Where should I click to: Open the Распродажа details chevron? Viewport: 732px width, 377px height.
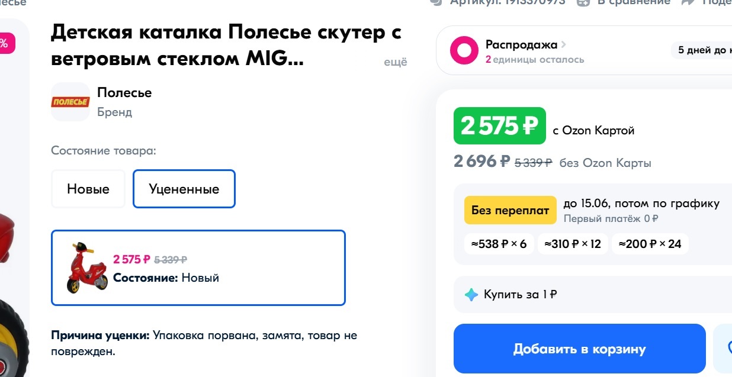pos(563,44)
